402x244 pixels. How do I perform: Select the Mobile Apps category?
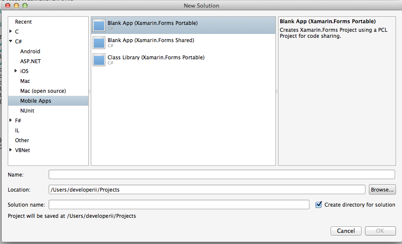click(x=48, y=101)
